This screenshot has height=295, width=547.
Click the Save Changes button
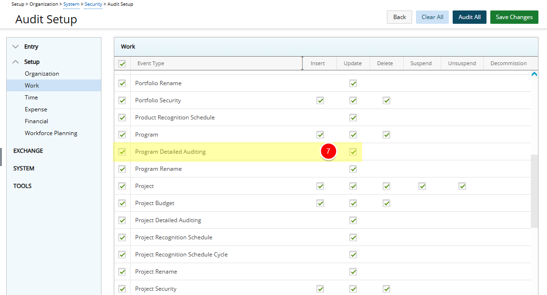[x=514, y=17]
